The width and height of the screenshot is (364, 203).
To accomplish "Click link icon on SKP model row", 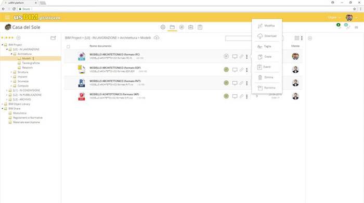I will (x=241, y=96).
